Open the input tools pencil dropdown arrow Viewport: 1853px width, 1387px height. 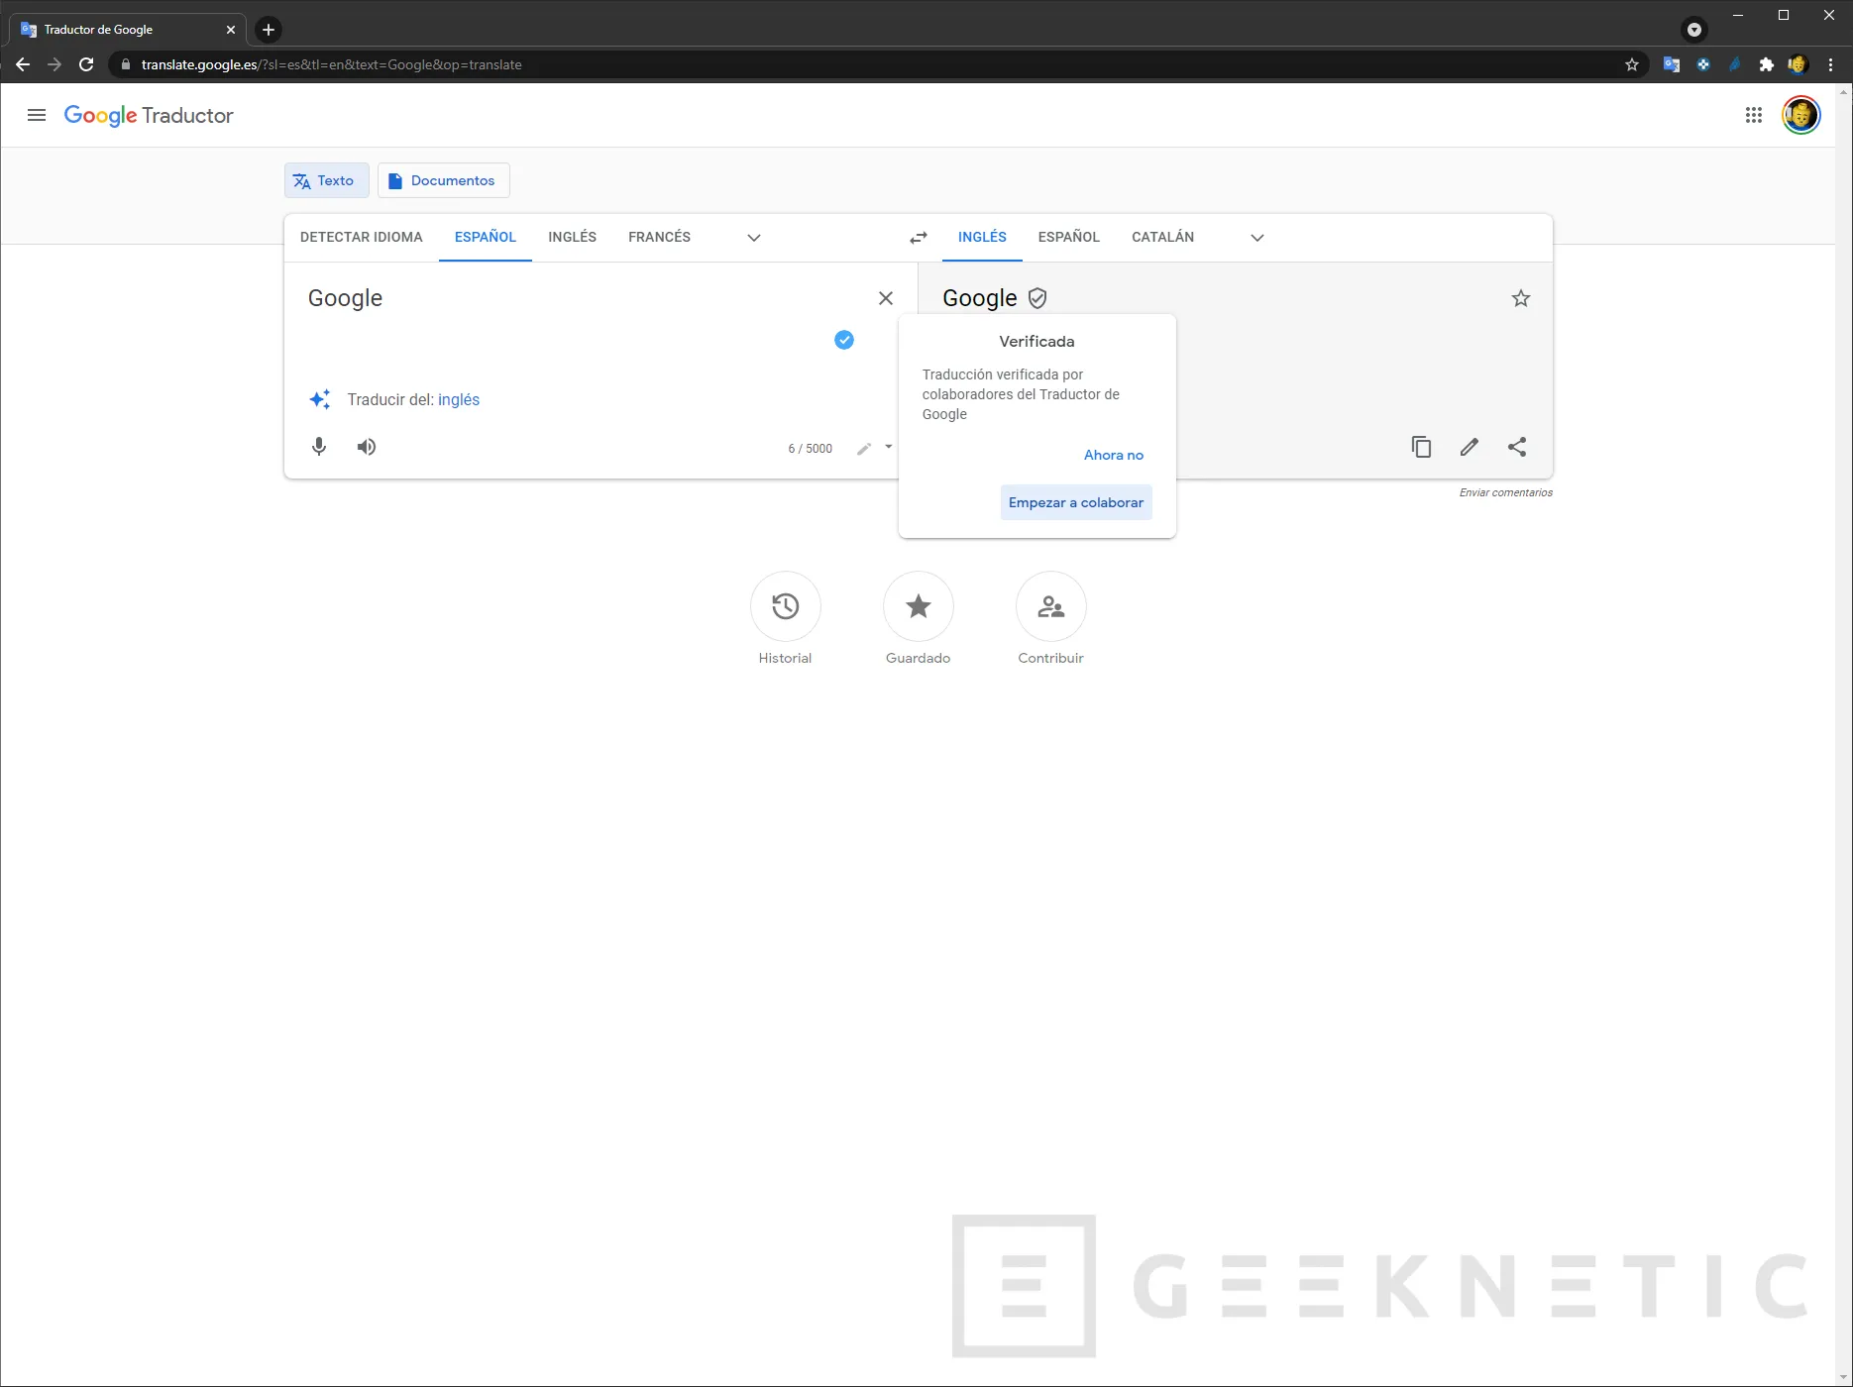[x=888, y=448]
